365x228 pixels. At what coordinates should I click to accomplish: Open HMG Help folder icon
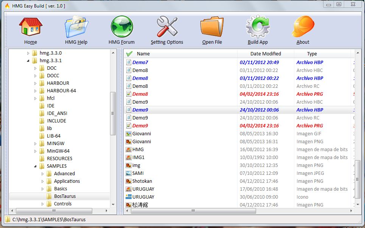(76, 27)
